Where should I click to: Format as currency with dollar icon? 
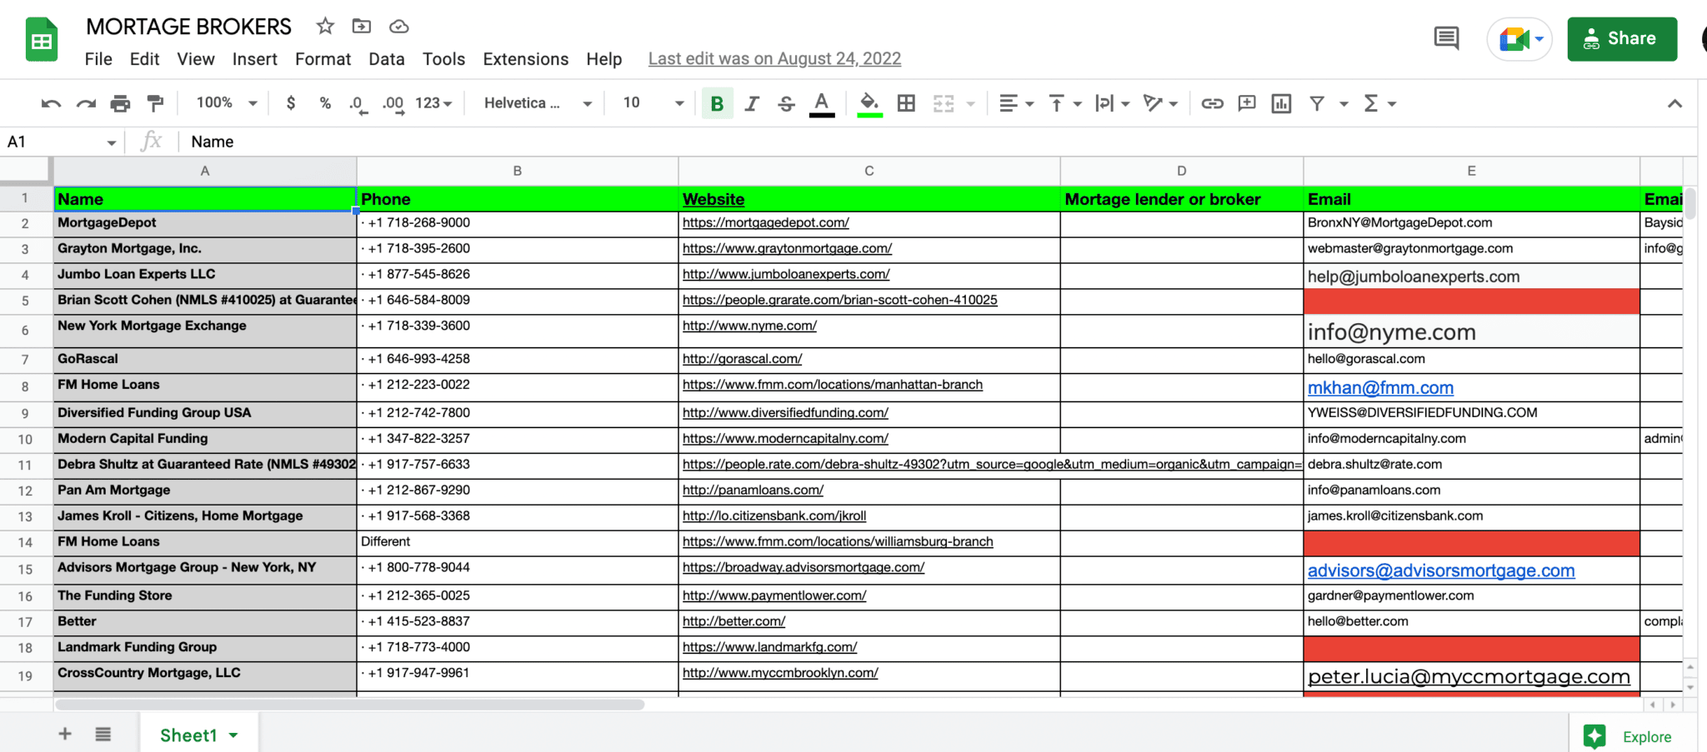click(x=291, y=103)
